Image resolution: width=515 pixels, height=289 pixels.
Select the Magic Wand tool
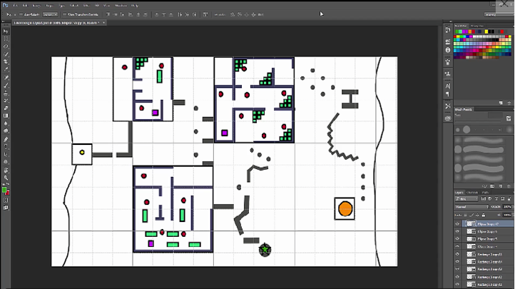(x=6, y=54)
